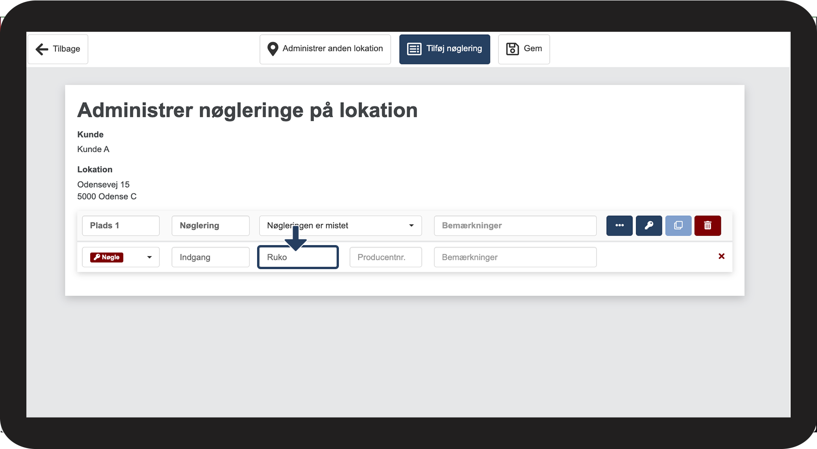Open the three-dots more options button
817x449 pixels.
click(x=619, y=226)
